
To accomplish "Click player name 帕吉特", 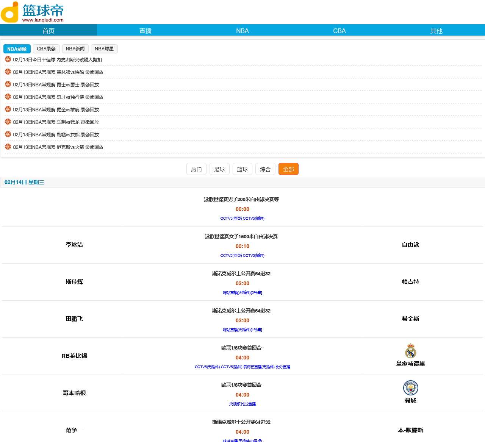I will tap(410, 281).
